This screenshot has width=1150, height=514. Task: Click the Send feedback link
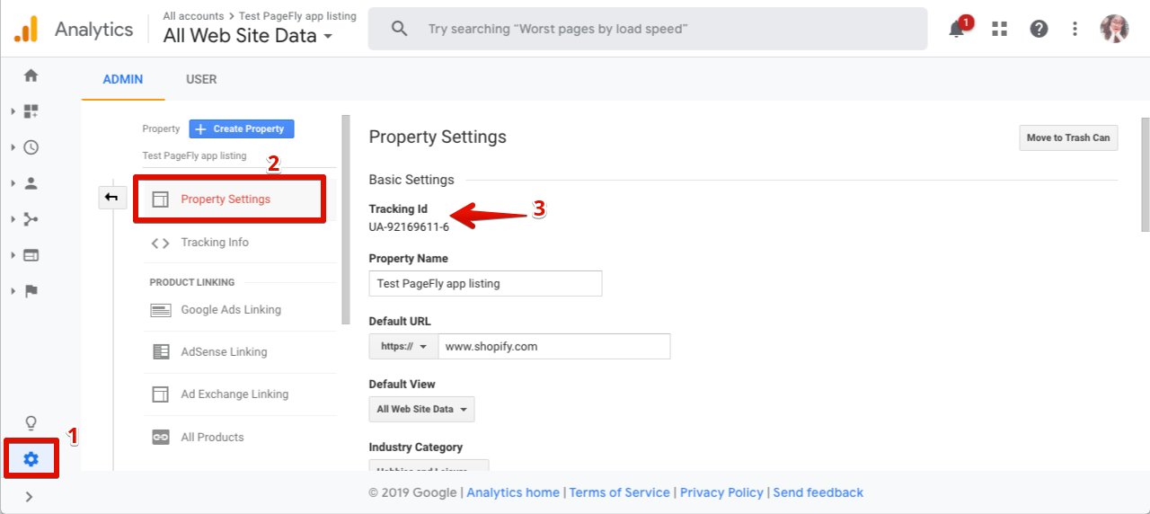pos(818,492)
